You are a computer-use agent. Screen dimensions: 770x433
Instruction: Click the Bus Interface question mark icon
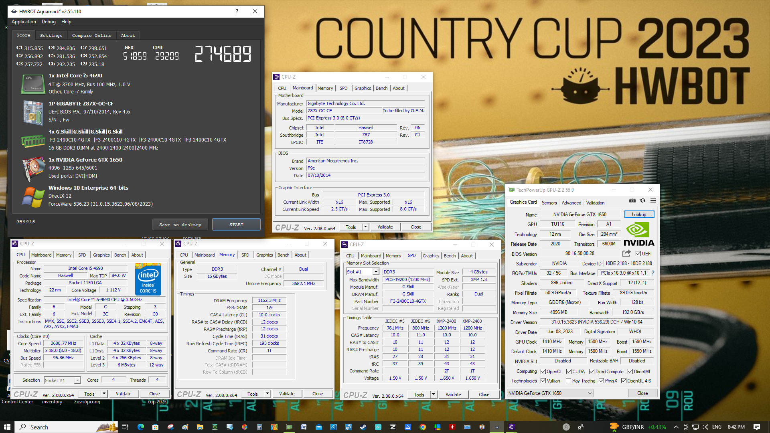click(x=652, y=273)
